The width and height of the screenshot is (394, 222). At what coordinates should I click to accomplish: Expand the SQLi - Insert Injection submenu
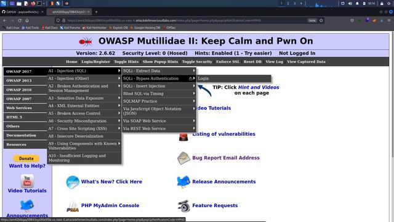pos(159,86)
